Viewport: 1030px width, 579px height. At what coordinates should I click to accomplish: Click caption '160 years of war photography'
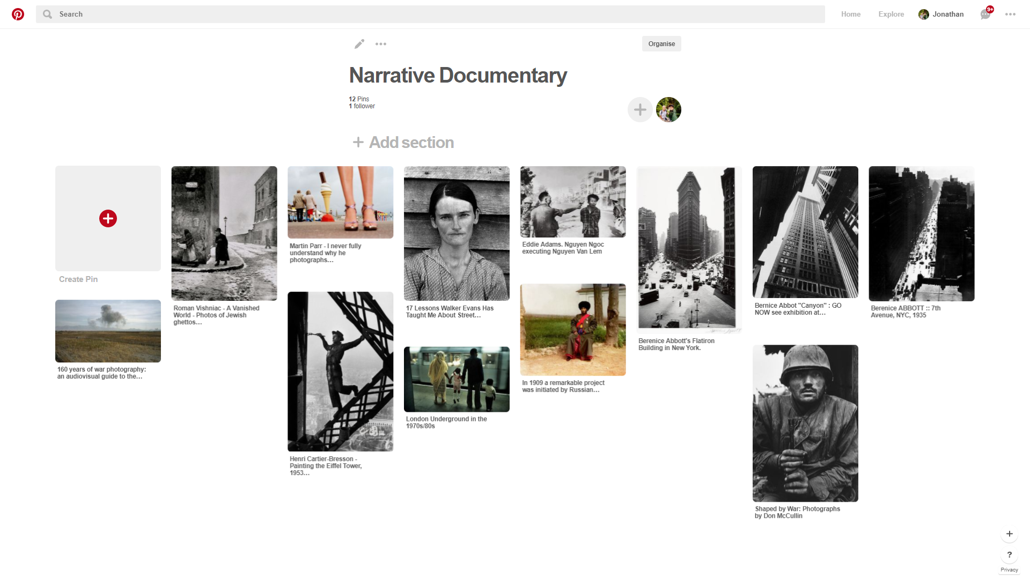[x=101, y=373]
